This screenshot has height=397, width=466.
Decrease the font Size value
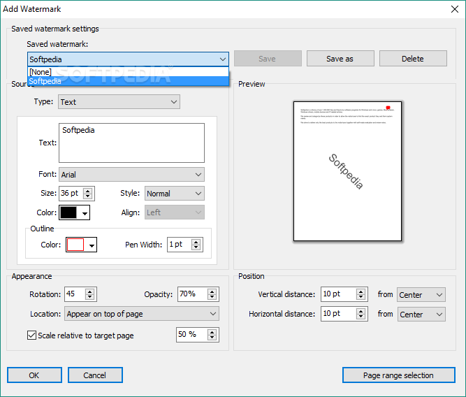click(87, 196)
